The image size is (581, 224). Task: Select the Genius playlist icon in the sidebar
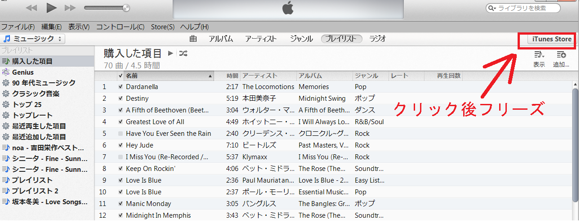[x=5, y=72]
